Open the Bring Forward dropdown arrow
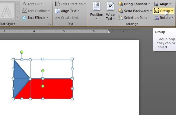Screen dimensions: 176x115 (x=149, y=4)
